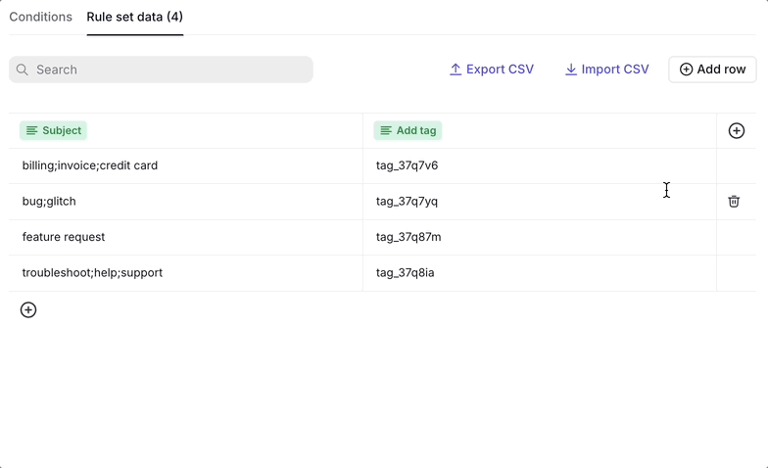The height and width of the screenshot is (468, 768).
Task: Click the Subject column header chip
Action: (x=53, y=131)
